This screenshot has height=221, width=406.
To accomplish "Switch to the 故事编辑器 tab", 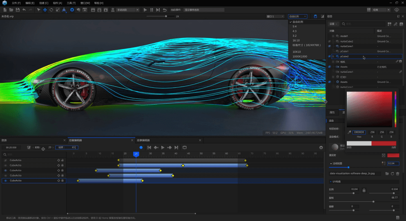I will tap(143, 140).
